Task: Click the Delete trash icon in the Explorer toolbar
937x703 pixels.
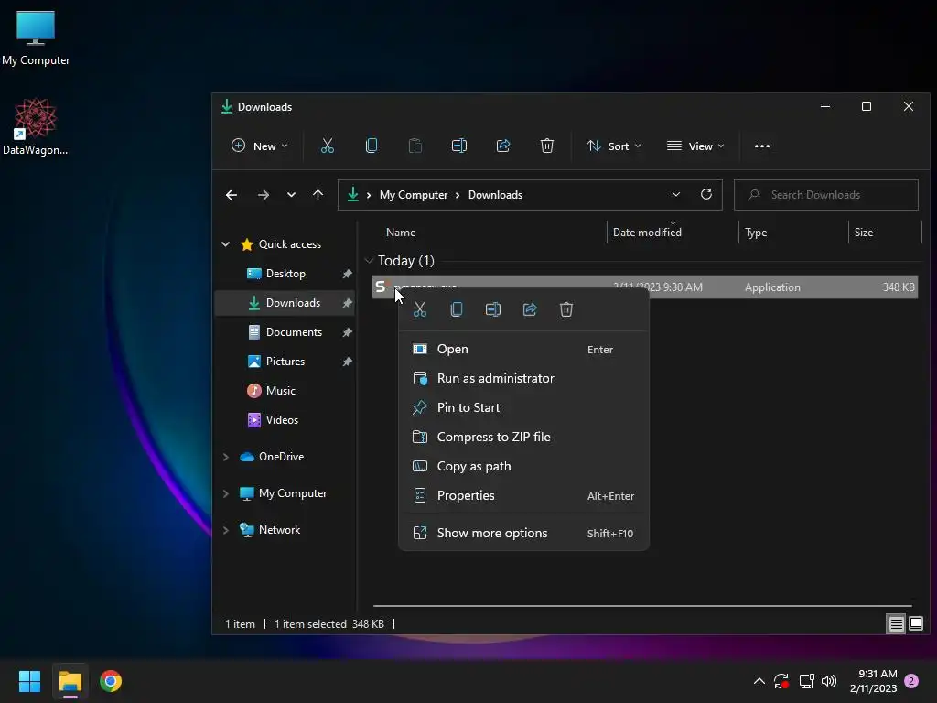Action: 547,146
